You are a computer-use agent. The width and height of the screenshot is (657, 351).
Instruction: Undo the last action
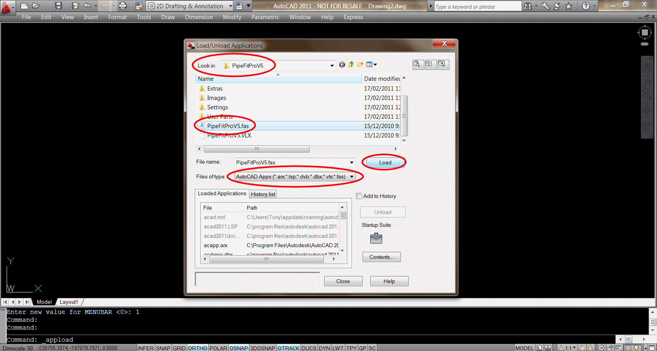(87, 6)
